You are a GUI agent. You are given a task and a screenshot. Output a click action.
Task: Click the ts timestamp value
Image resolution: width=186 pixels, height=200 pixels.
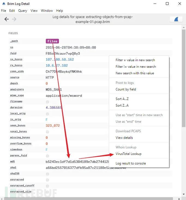71,48
